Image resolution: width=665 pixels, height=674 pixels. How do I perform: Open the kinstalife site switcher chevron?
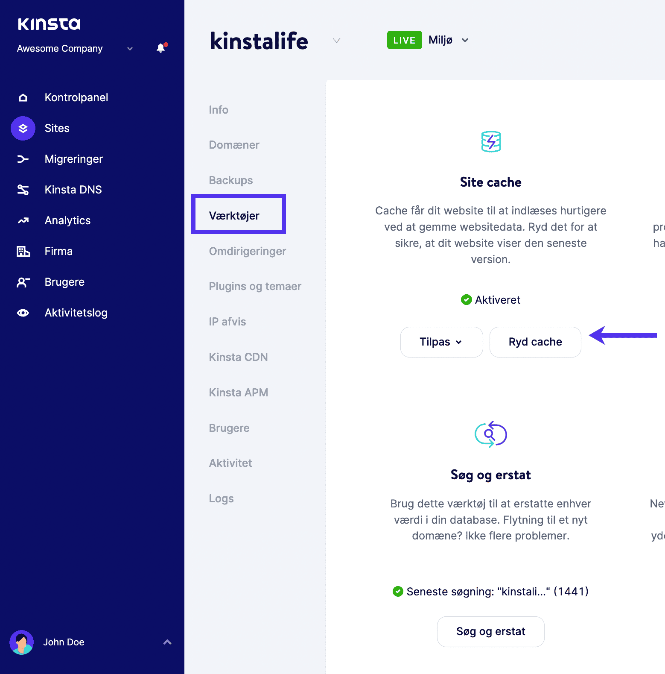[x=336, y=41]
